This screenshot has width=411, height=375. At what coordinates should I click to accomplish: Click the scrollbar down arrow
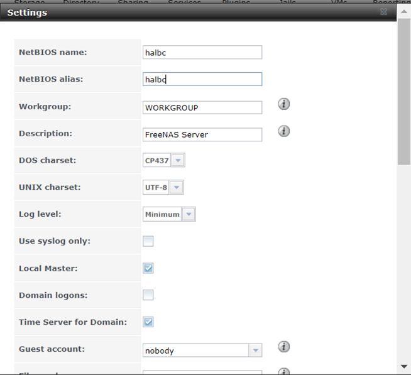[x=404, y=366]
